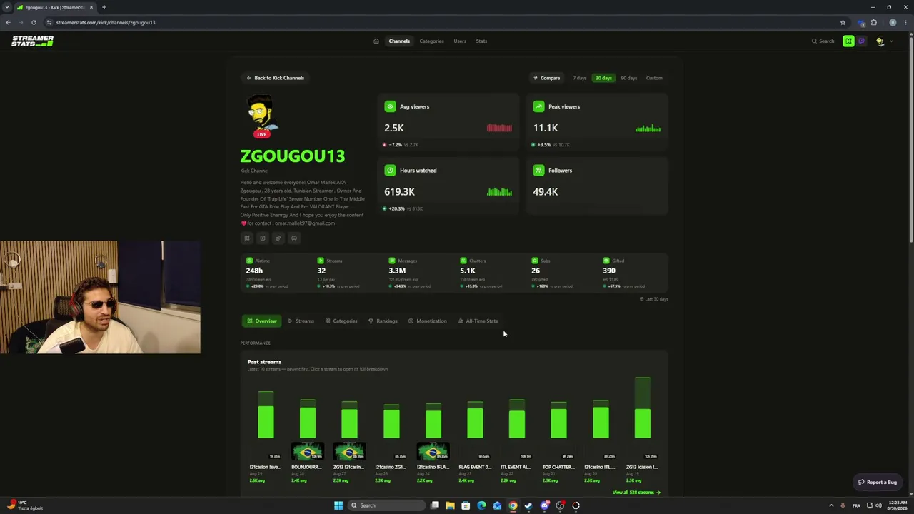
Task: Click the browser back arrow
Action: click(x=8, y=22)
